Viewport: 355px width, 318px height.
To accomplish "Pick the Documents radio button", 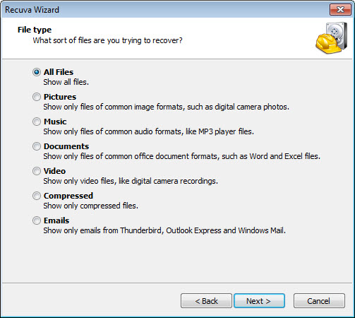I will [37, 146].
